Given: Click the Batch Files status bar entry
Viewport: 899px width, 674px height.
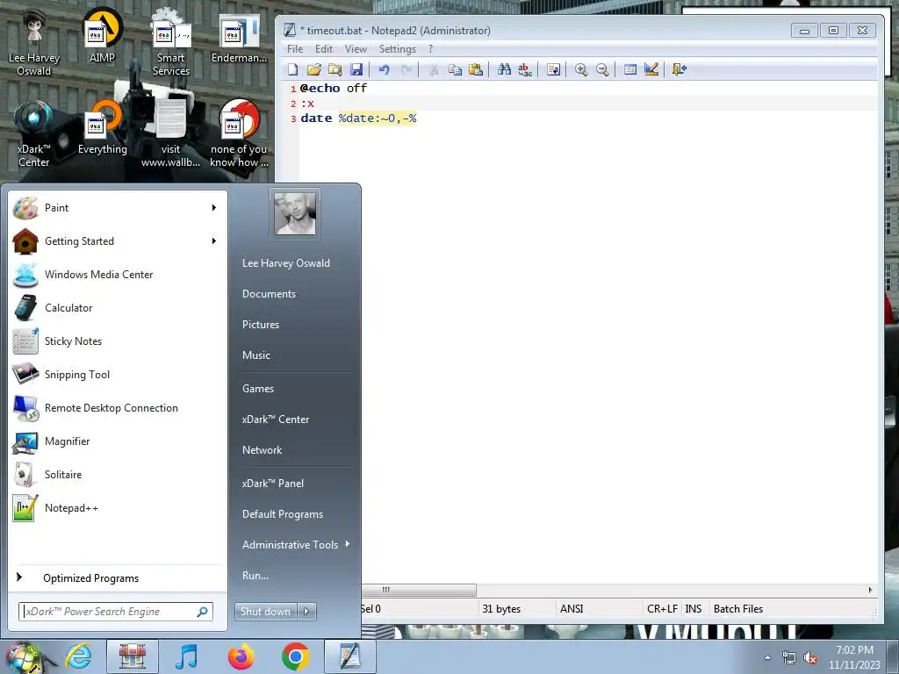Looking at the screenshot, I should 737,609.
